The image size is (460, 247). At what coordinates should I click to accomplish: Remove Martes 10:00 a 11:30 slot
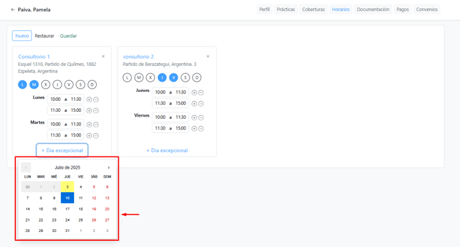(x=96, y=124)
